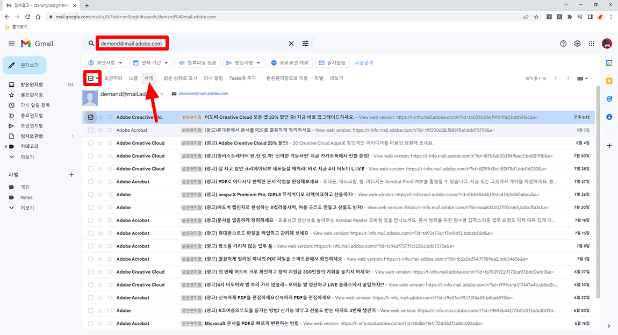
Task: Toggle the select-all checkbox in toolbar
Action: click(91, 78)
